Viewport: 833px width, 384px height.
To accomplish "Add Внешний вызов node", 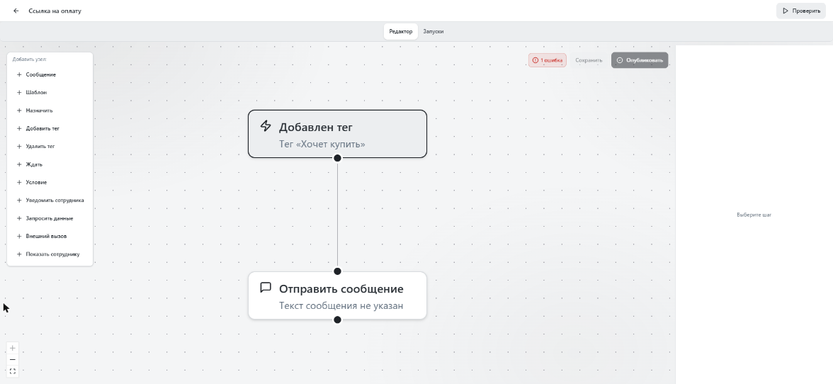I will tap(50, 236).
